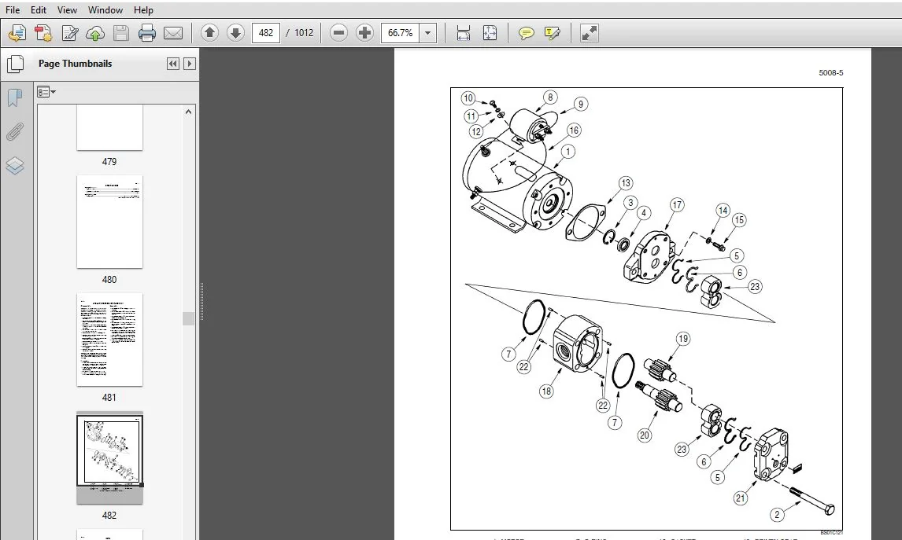Open the Layers panel icon
Image resolution: width=902 pixels, height=540 pixels.
click(x=15, y=165)
